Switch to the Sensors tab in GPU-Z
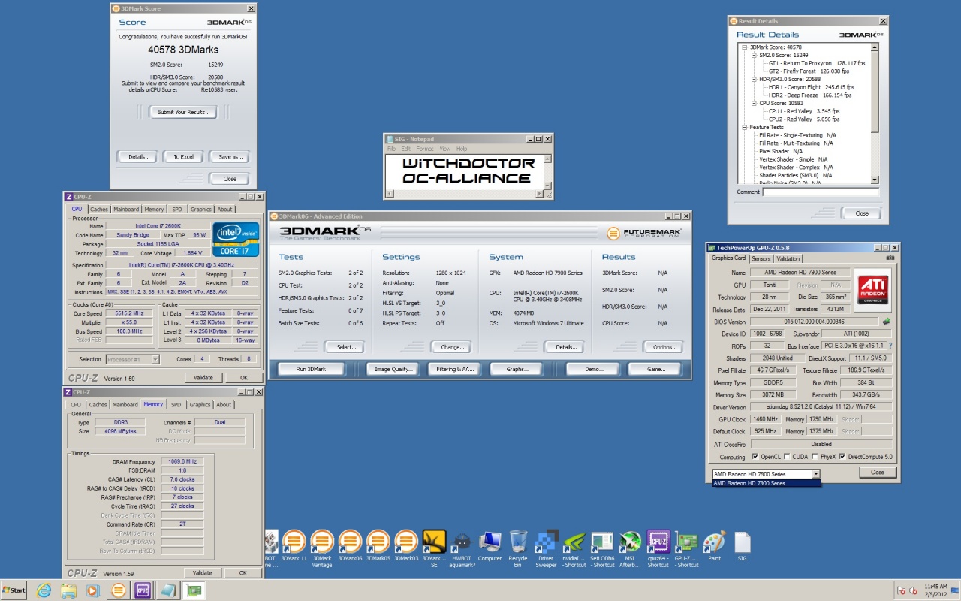This screenshot has height=601, width=961. tap(761, 258)
